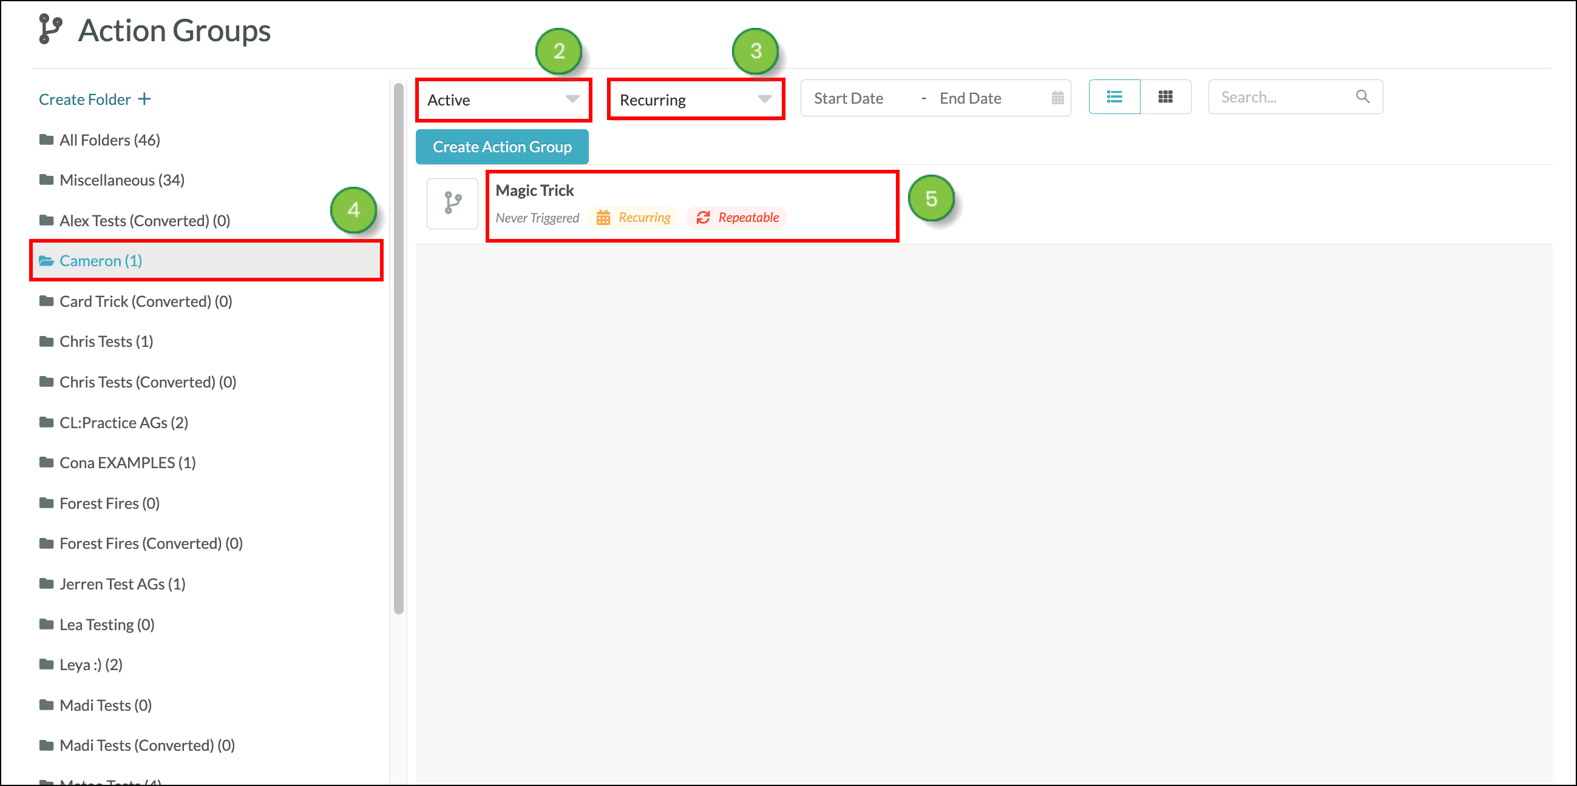This screenshot has width=1577, height=786.
Task: Click the folder icon beside Alex Tests (Converted)
Action: coord(46,220)
